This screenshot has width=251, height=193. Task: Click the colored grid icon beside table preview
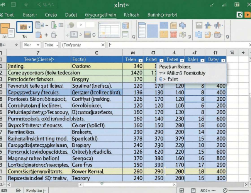(x=126, y=25)
